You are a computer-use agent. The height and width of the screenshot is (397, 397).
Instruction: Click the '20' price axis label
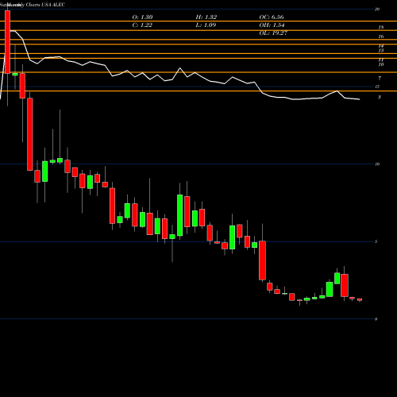pyautogui.click(x=377, y=10)
